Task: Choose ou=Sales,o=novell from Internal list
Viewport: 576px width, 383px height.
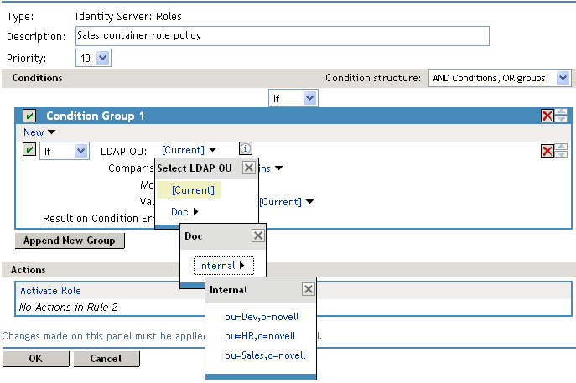Action: tap(265, 355)
